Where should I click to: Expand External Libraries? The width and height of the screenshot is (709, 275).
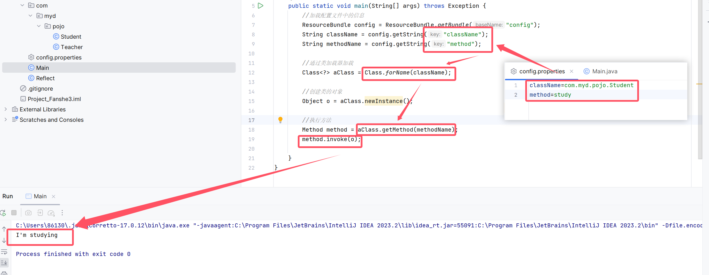5,109
